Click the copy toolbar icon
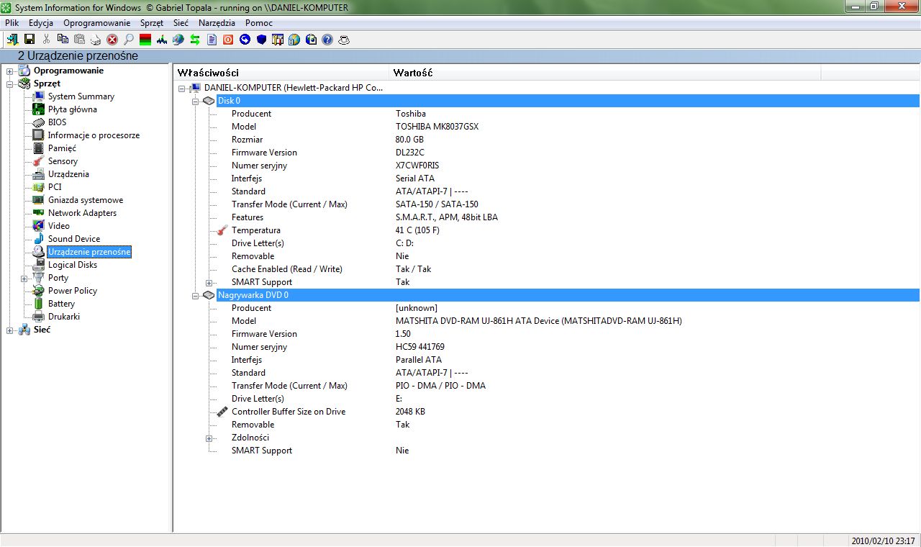This screenshot has height=547, width=921. tap(63, 40)
